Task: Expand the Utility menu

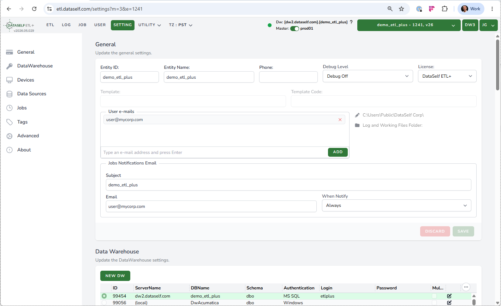Action: 150,25
